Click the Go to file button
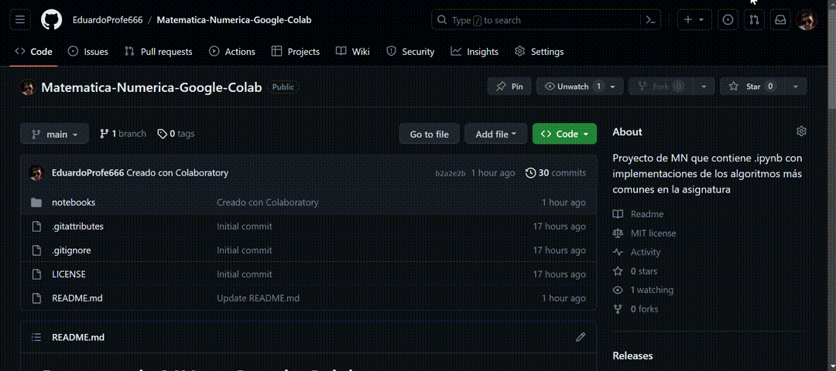 (429, 134)
